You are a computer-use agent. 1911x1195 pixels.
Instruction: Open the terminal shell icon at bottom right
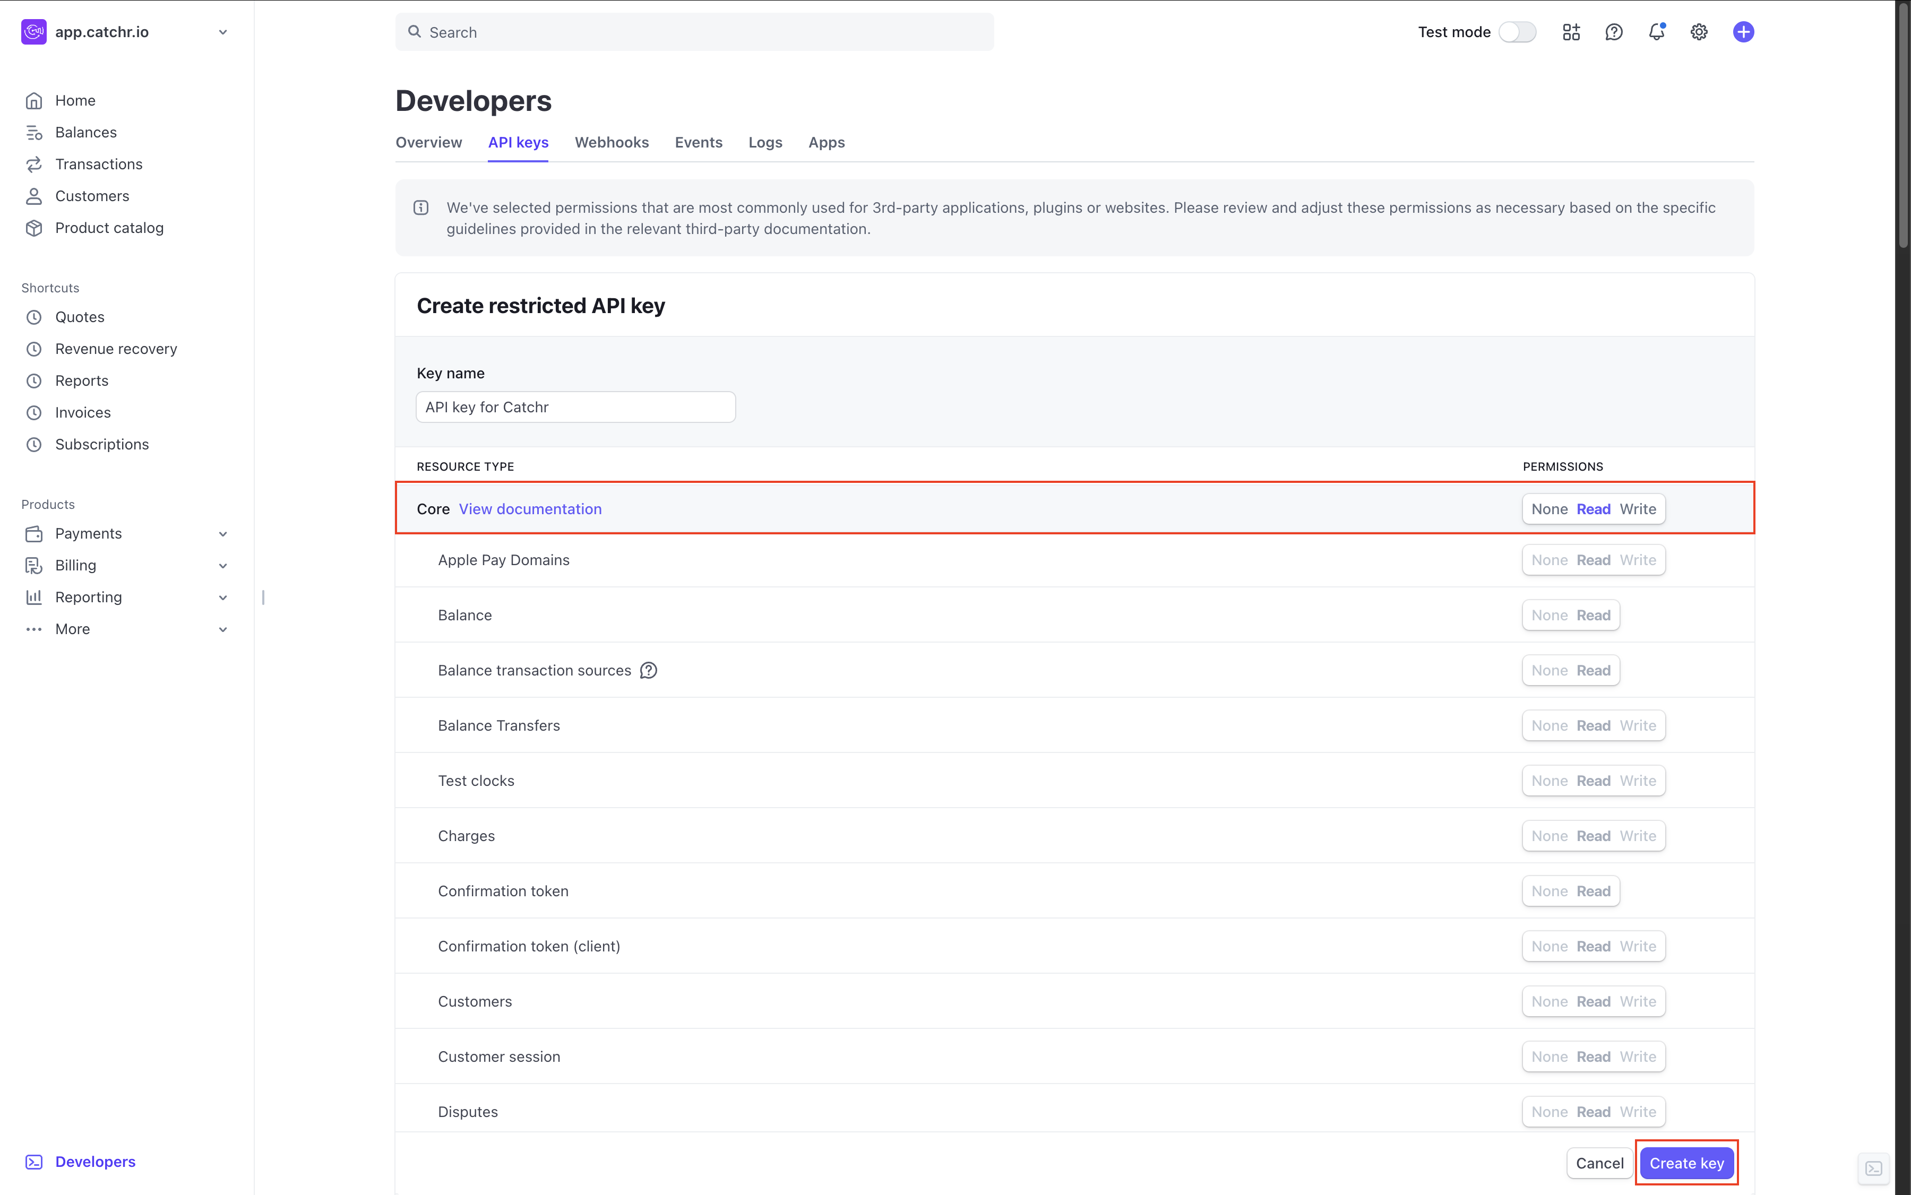(x=1874, y=1168)
